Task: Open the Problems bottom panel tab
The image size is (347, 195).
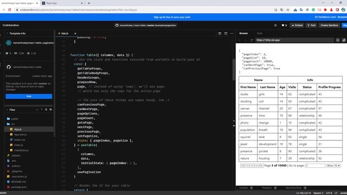Action: (266, 188)
